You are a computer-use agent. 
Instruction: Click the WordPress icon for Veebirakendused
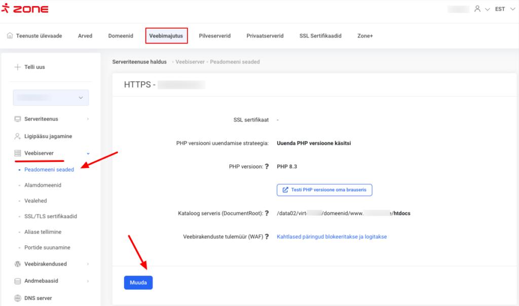click(18, 264)
